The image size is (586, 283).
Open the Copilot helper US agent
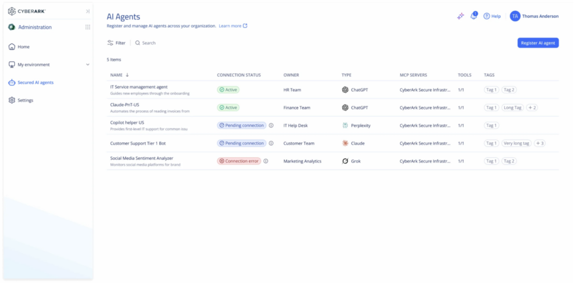(x=127, y=123)
